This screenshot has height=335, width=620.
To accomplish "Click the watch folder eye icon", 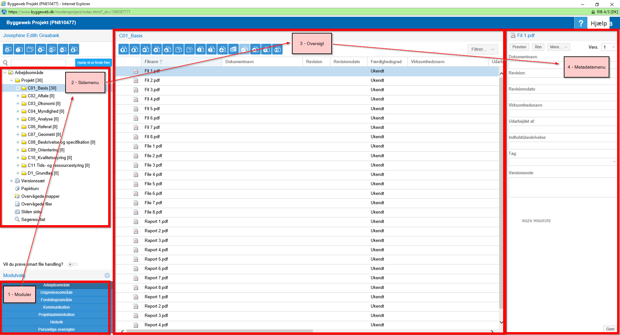I will (52, 50).
